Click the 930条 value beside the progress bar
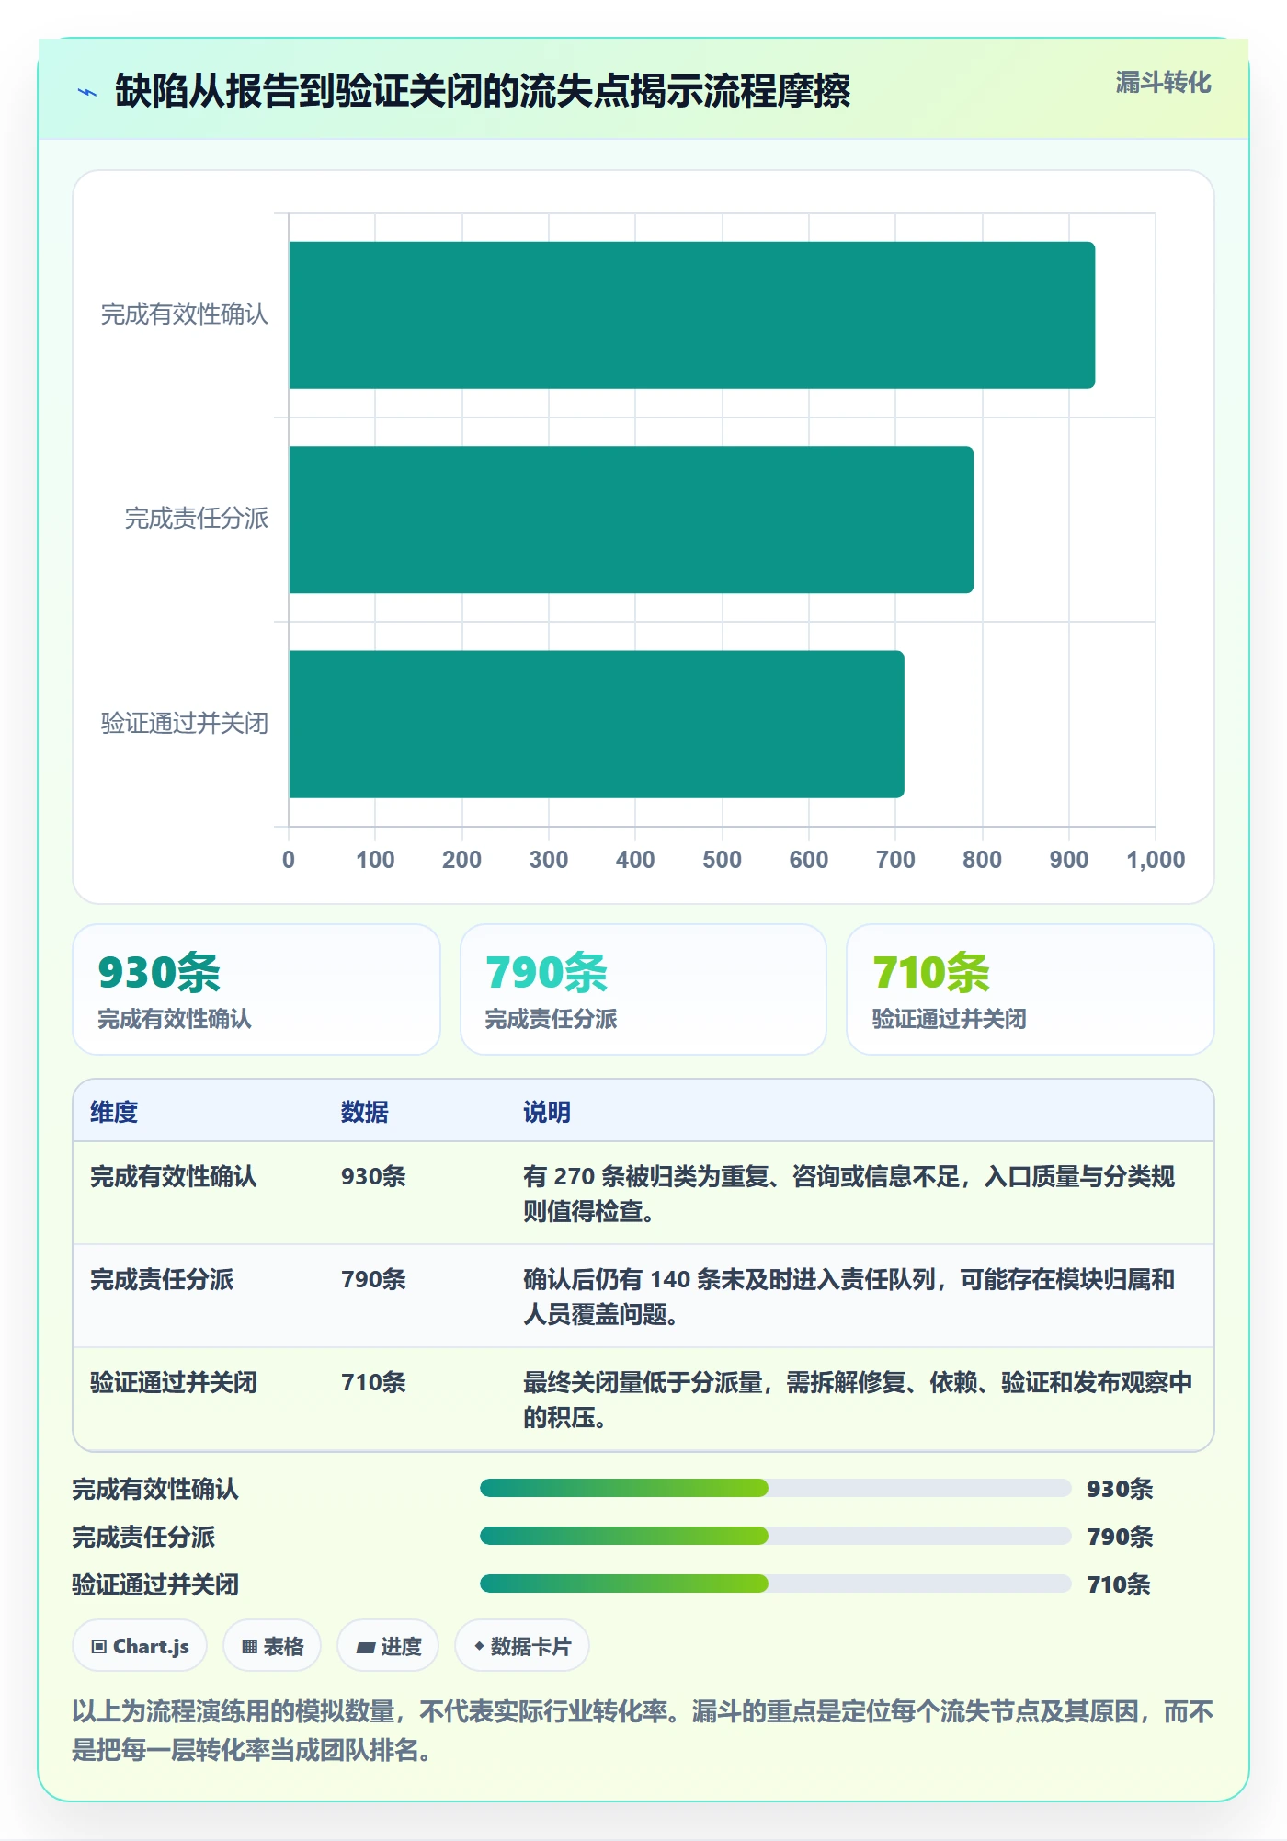 pyautogui.click(x=1120, y=1489)
